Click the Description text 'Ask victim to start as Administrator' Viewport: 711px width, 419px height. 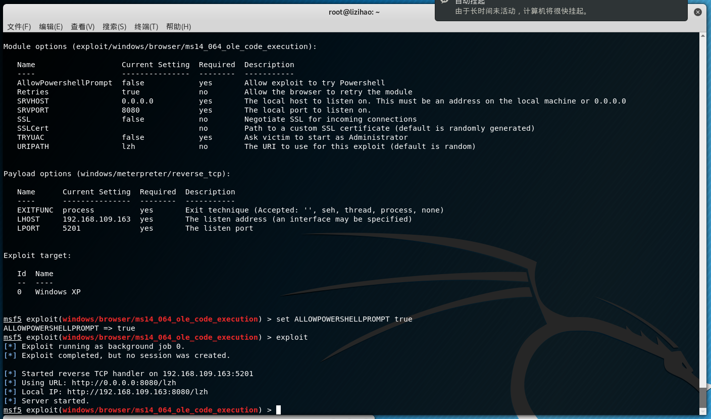pos(326,137)
